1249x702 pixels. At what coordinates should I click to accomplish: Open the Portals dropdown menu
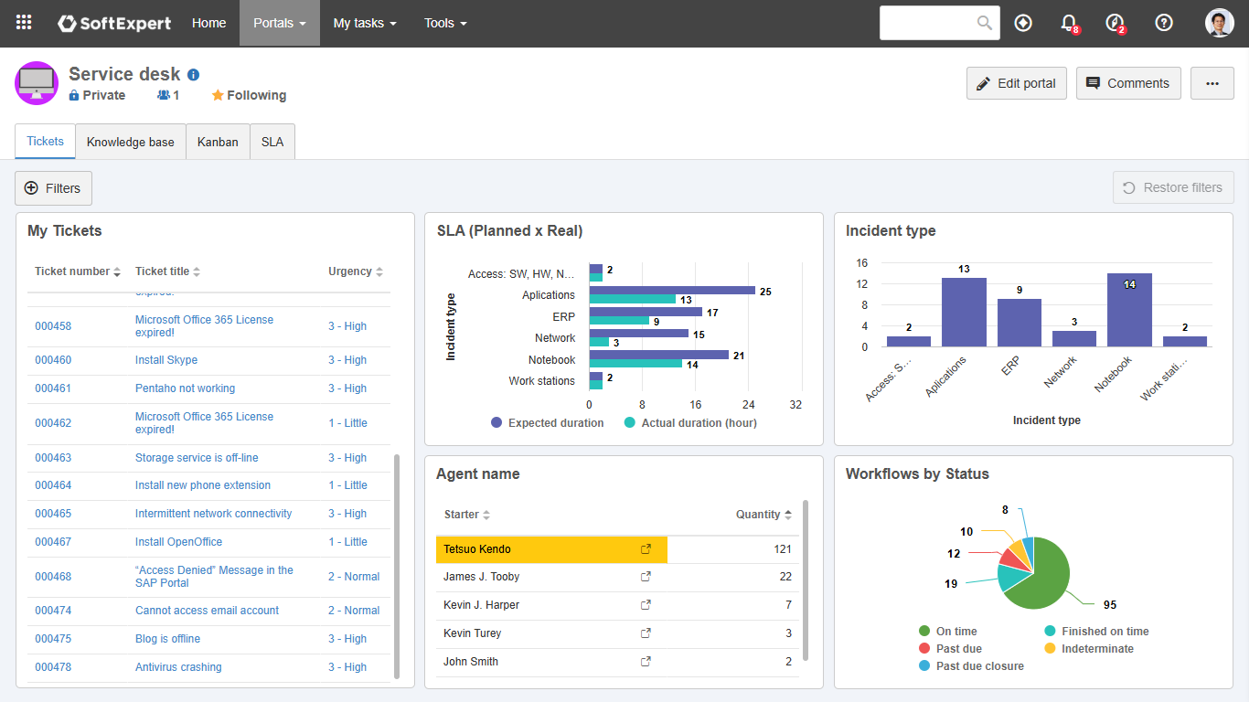click(x=279, y=23)
